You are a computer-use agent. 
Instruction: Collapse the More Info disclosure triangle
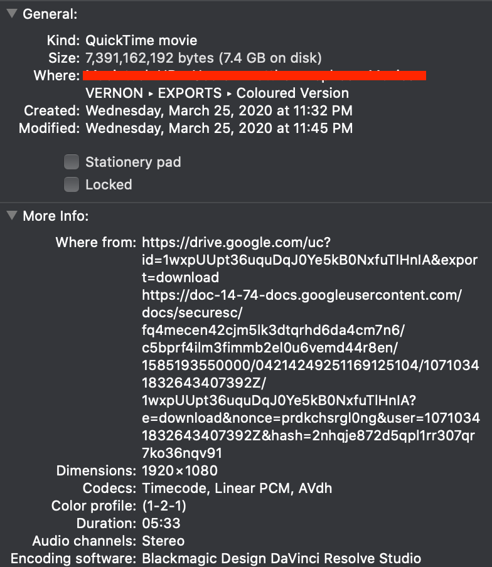click(x=12, y=216)
